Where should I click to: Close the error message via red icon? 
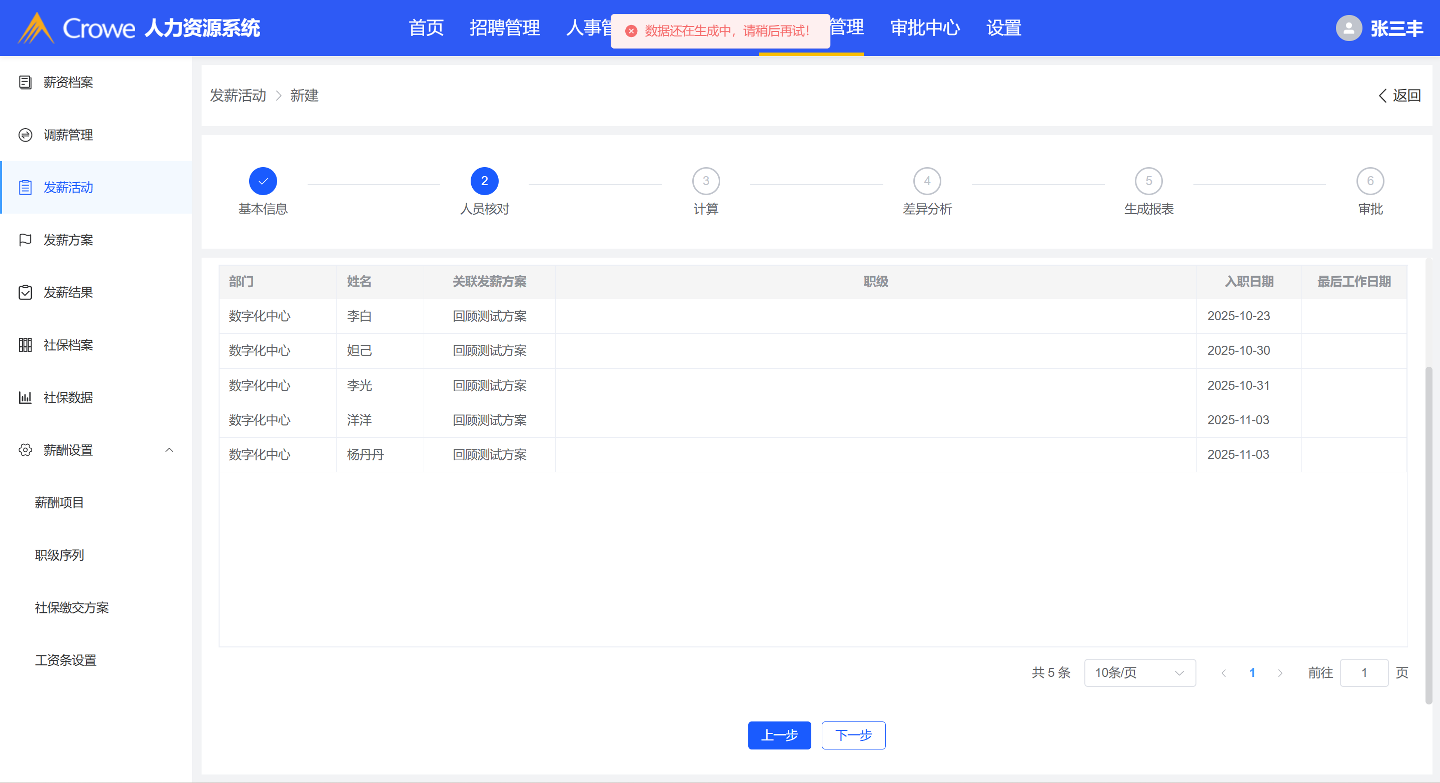point(631,31)
